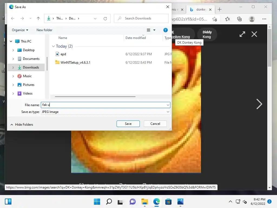The image size is (277, 208).
Task: Expand the Documents tree node
Action: pos(13,59)
